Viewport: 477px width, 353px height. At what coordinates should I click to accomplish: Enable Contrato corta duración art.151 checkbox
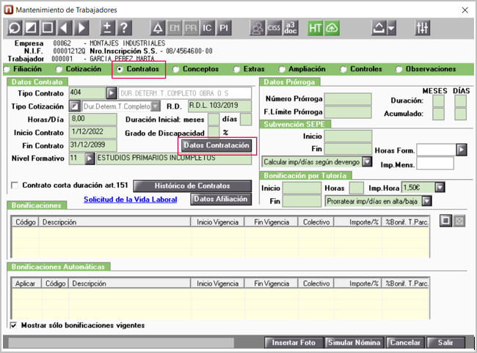pos(15,186)
